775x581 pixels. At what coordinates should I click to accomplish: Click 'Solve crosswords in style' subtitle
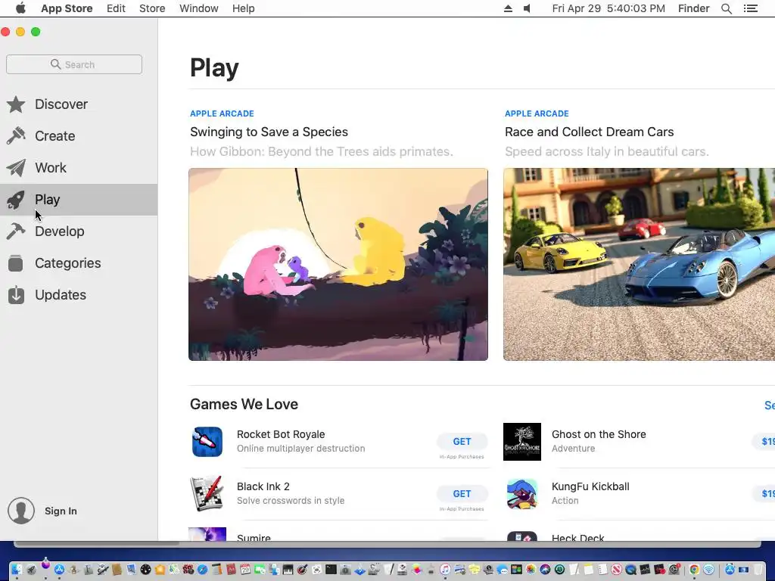291,501
